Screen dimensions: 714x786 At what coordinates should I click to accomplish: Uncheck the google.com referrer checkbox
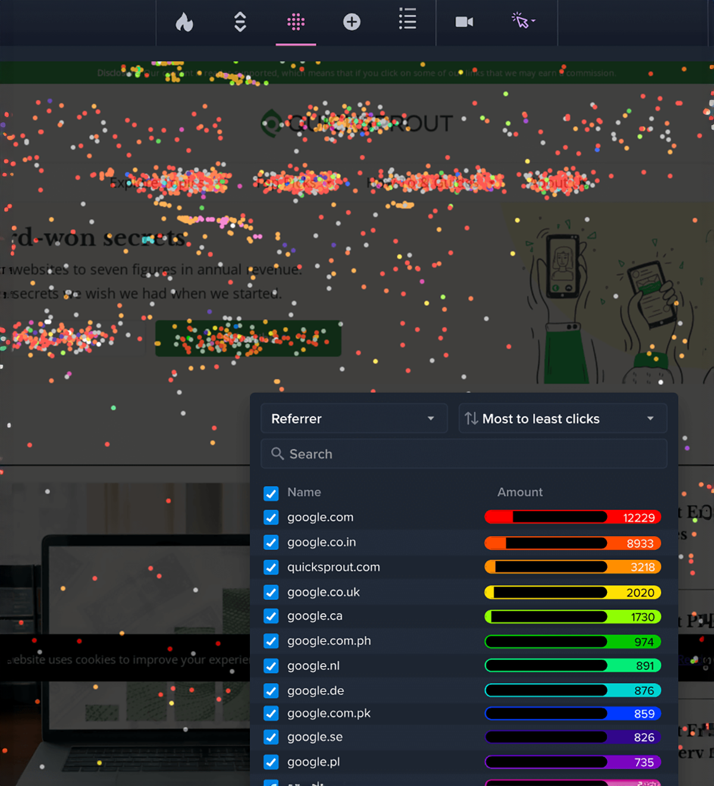tap(271, 518)
